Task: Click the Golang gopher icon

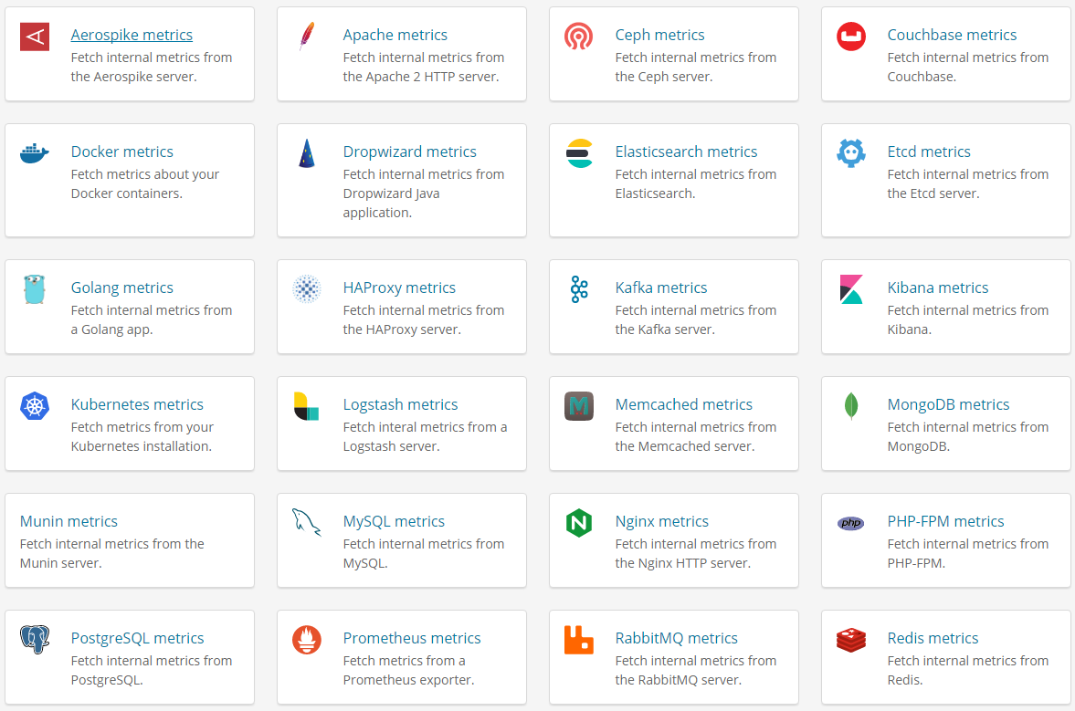Action: [35, 289]
